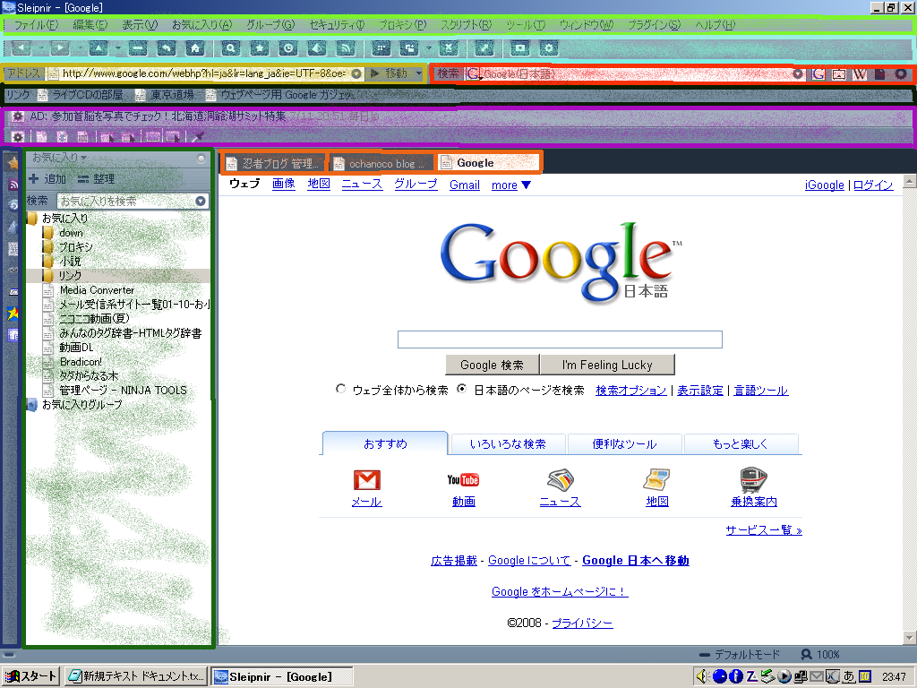This screenshot has width=917, height=688.
Task: Click the 100% zoom status bar item
Action: click(820, 655)
